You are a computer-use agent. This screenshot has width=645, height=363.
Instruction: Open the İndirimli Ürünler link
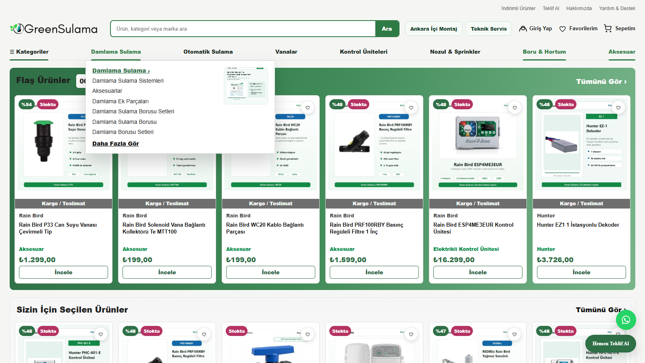click(518, 8)
